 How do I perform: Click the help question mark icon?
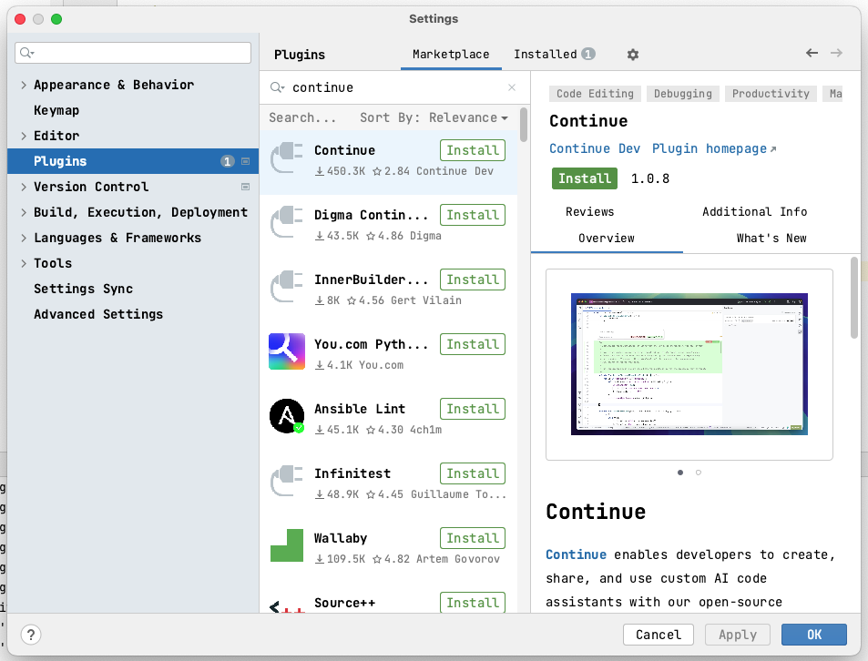coord(31,635)
